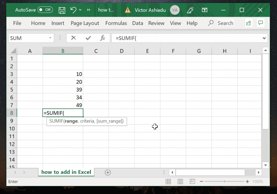
Task: Click cell containing 34
Action: (63, 97)
